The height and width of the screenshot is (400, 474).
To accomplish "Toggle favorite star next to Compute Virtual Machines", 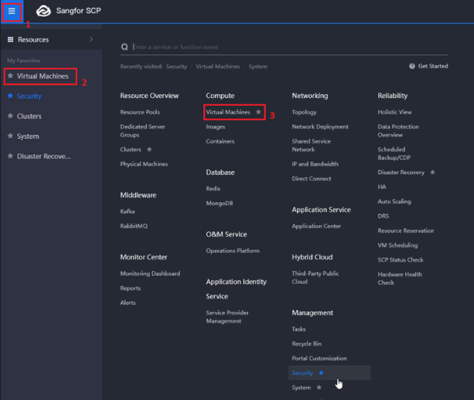I will (258, 112).
